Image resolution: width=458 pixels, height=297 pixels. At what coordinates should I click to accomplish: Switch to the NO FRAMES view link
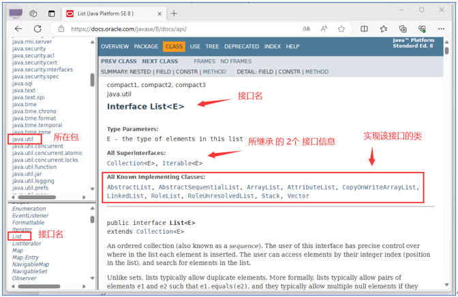(x=236, y=61)
